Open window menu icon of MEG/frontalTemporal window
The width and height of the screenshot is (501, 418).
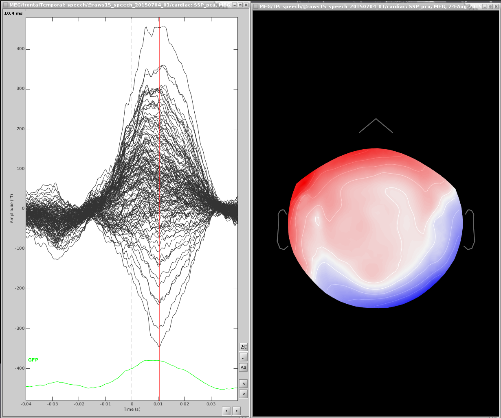coord(5,5)
